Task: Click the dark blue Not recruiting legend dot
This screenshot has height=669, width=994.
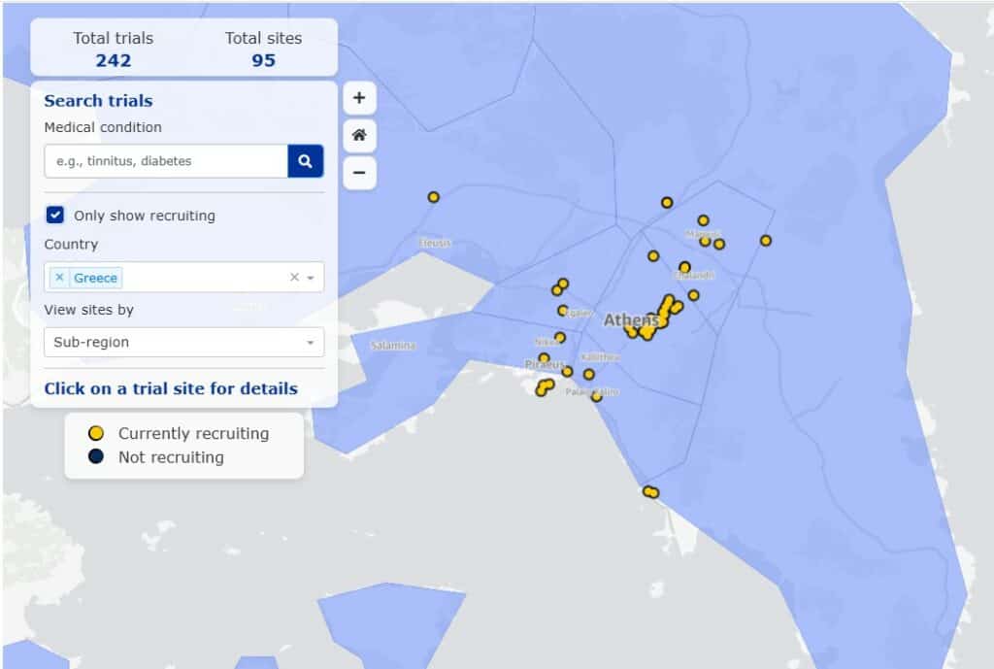Action: click(96, 457)
